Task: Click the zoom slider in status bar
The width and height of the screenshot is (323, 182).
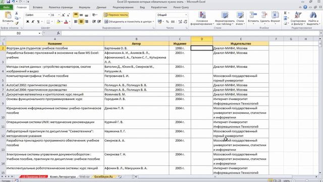Action: [307, 181]
